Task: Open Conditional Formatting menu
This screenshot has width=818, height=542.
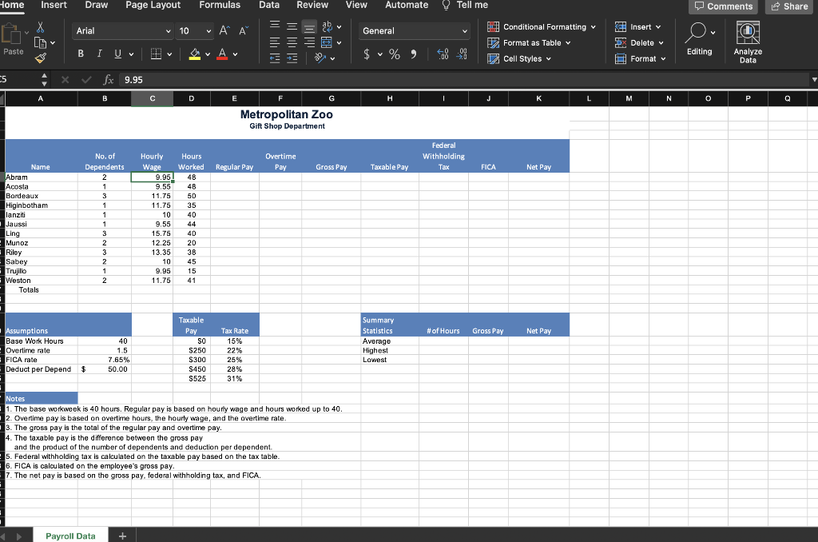Action: (x=541, y=26)
